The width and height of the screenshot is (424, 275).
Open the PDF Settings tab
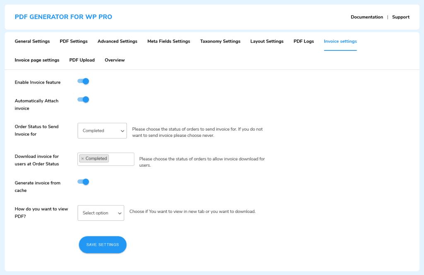pos(73,41)
